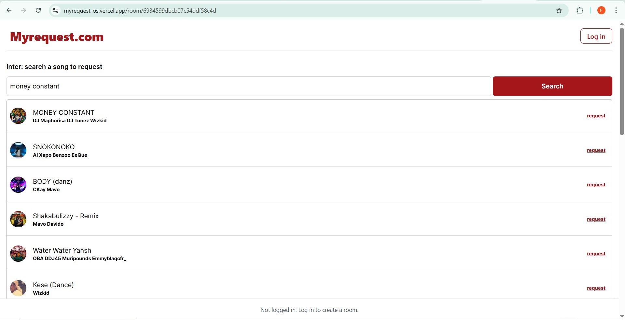
Task: Click the song search input field
Action: coord(248,86)
